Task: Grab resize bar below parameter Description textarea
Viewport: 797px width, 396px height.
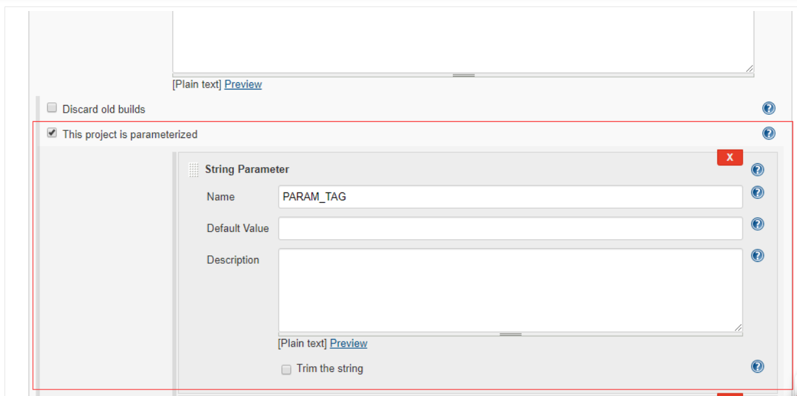Action: pos(511,334)
